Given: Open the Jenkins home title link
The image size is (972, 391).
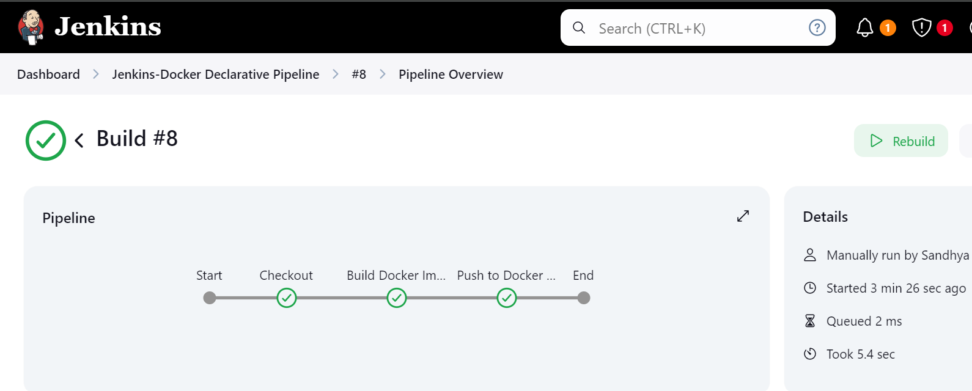Looking at the screenshot, I should (108, 27).
